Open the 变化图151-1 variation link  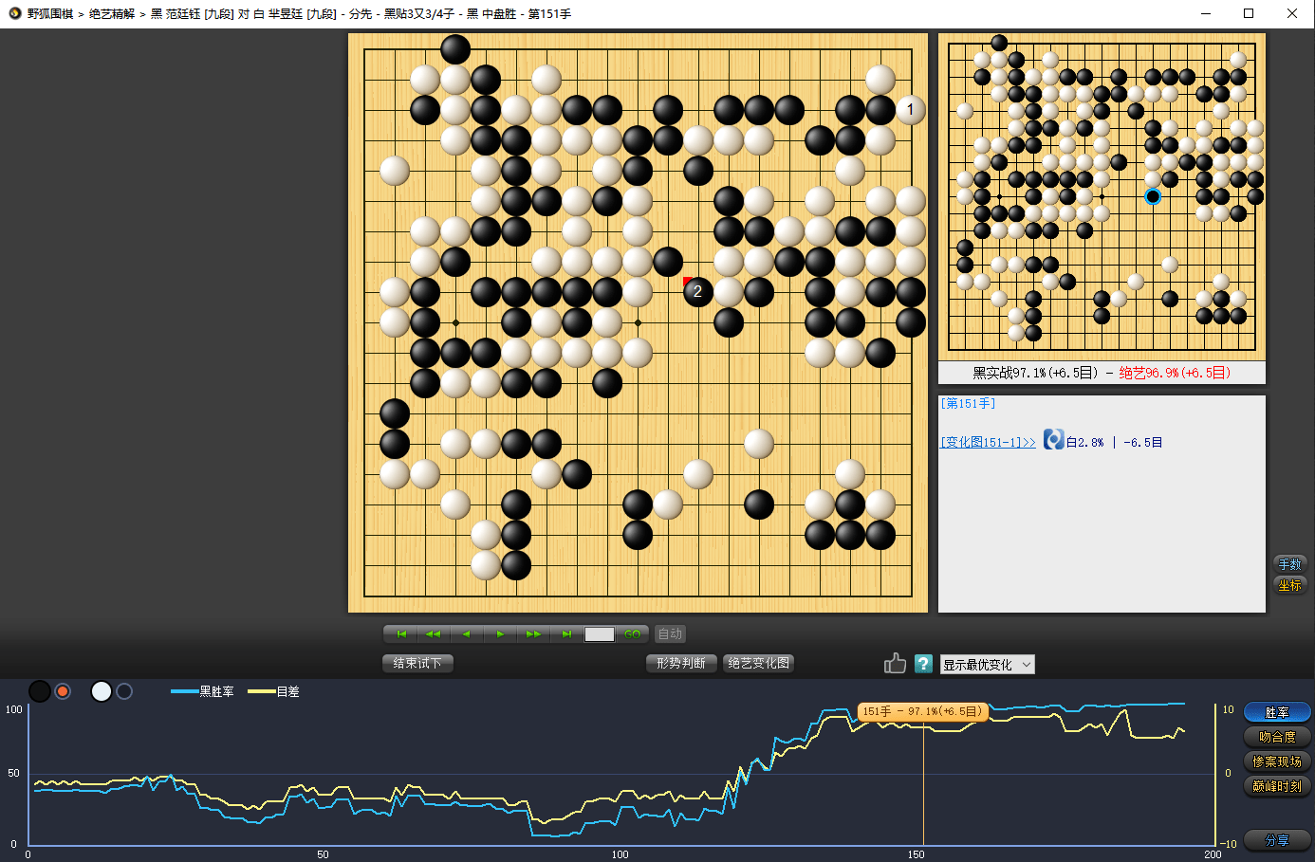pyautogui.click(x=988, y=442)
